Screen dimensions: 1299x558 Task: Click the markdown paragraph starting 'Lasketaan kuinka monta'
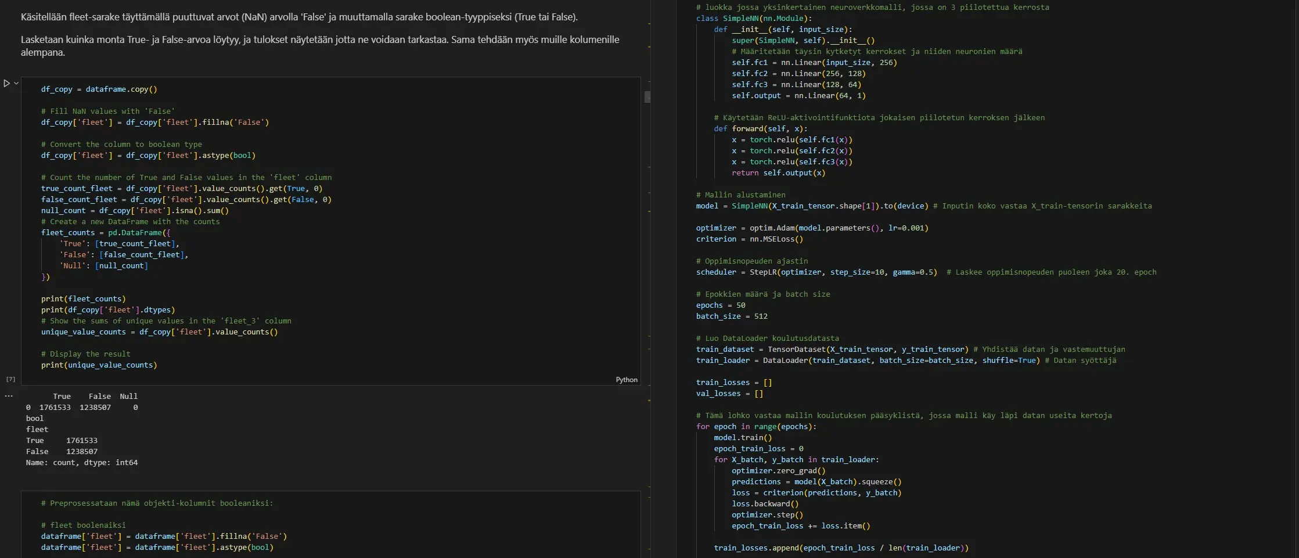[x=319, y=46]
